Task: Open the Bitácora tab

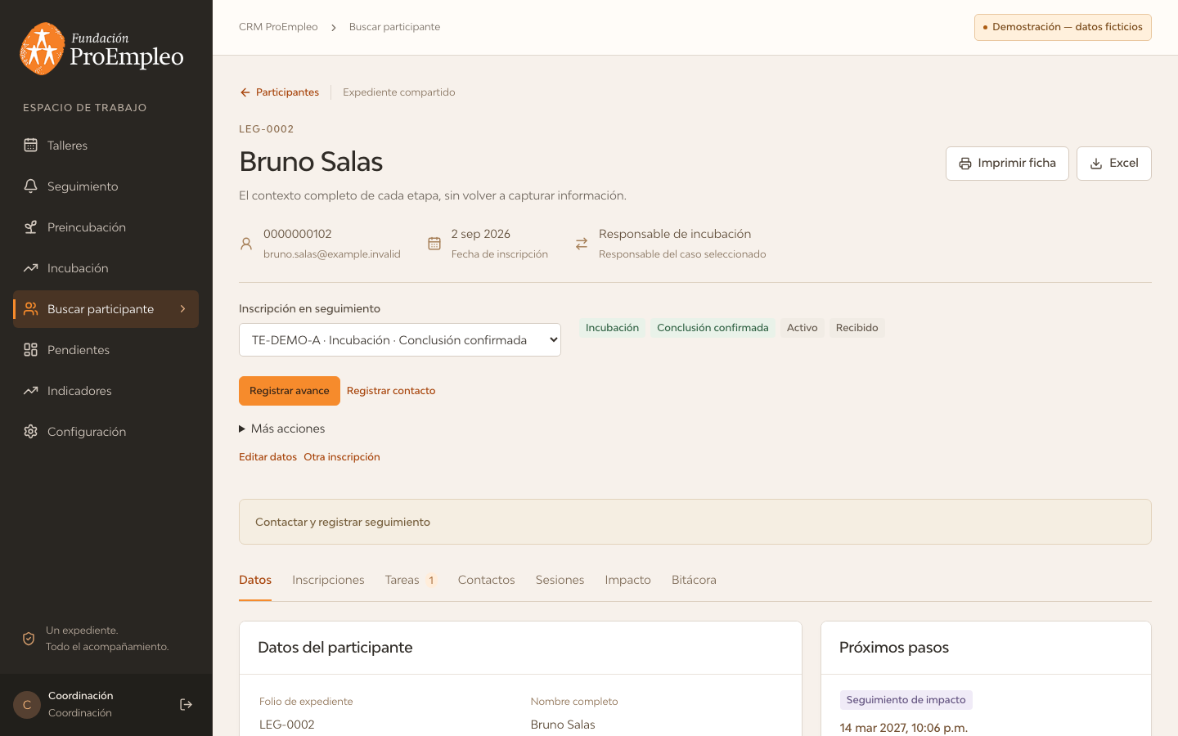Action: point(694,580)
